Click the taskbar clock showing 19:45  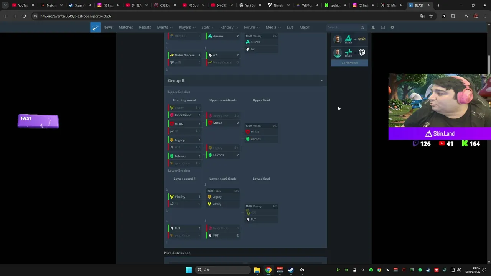[472, 270]
